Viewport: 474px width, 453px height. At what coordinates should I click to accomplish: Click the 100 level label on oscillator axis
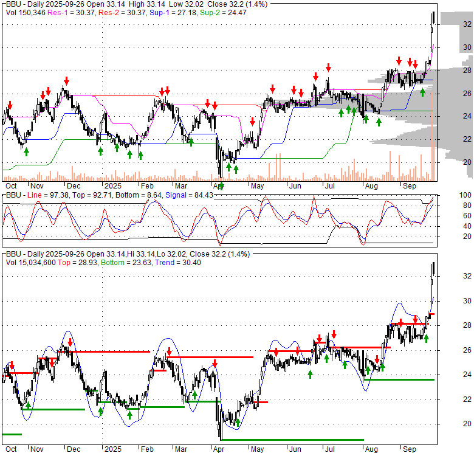click(465, 195)
